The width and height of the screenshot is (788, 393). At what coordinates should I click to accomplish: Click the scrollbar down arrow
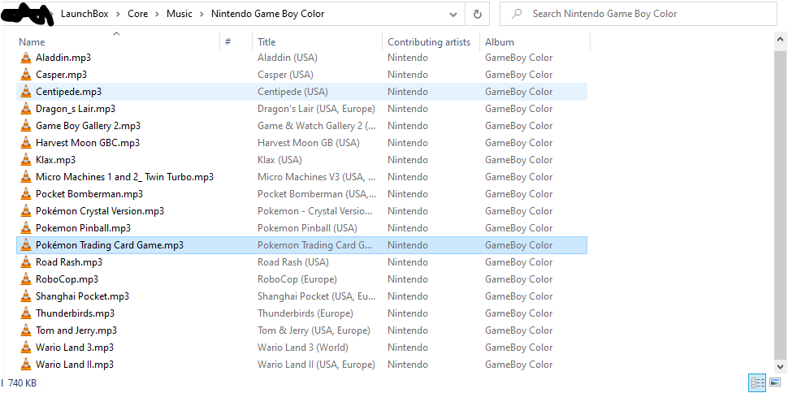point(781,366)
